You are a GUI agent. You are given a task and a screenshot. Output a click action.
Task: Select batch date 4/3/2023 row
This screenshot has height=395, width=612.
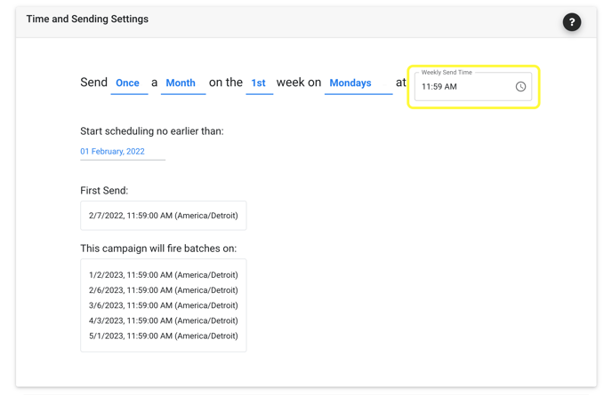coord(163,320)
